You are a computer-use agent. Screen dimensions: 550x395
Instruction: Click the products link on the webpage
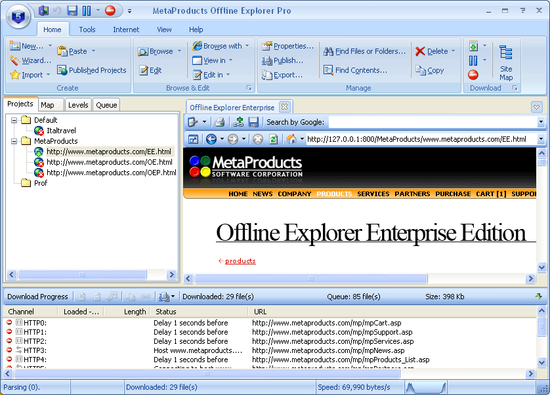coord(239,260)
